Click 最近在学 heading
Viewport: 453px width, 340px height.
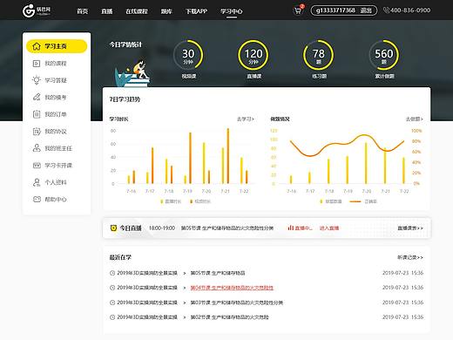[120, 257]
